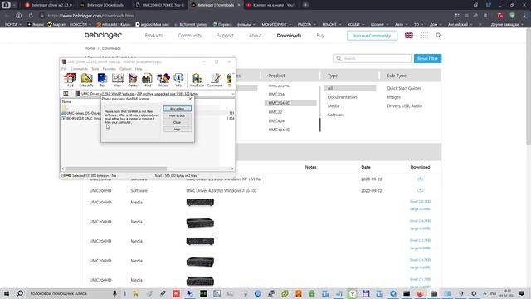This screenshot has width=531, height=299.
Task: Select the BEHRINGER_UMC_Driver file in WinRAR
Action: 81,118
